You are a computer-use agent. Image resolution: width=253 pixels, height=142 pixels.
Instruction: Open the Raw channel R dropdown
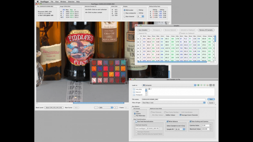(140, 17)
